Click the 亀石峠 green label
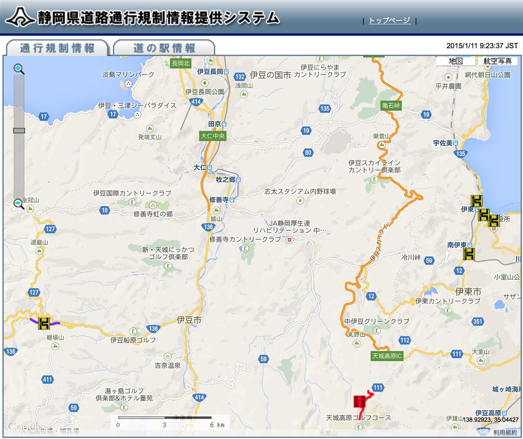The width and height of the screenshot is (523, 439). coord(391,106)
